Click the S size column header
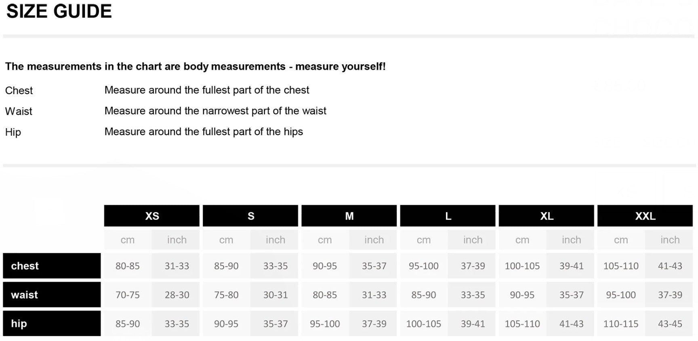 250,216
